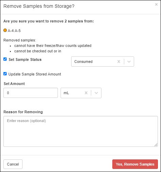Clear the Consumed status selection
This screenshot has width=161, height=172.
[119, 62]
